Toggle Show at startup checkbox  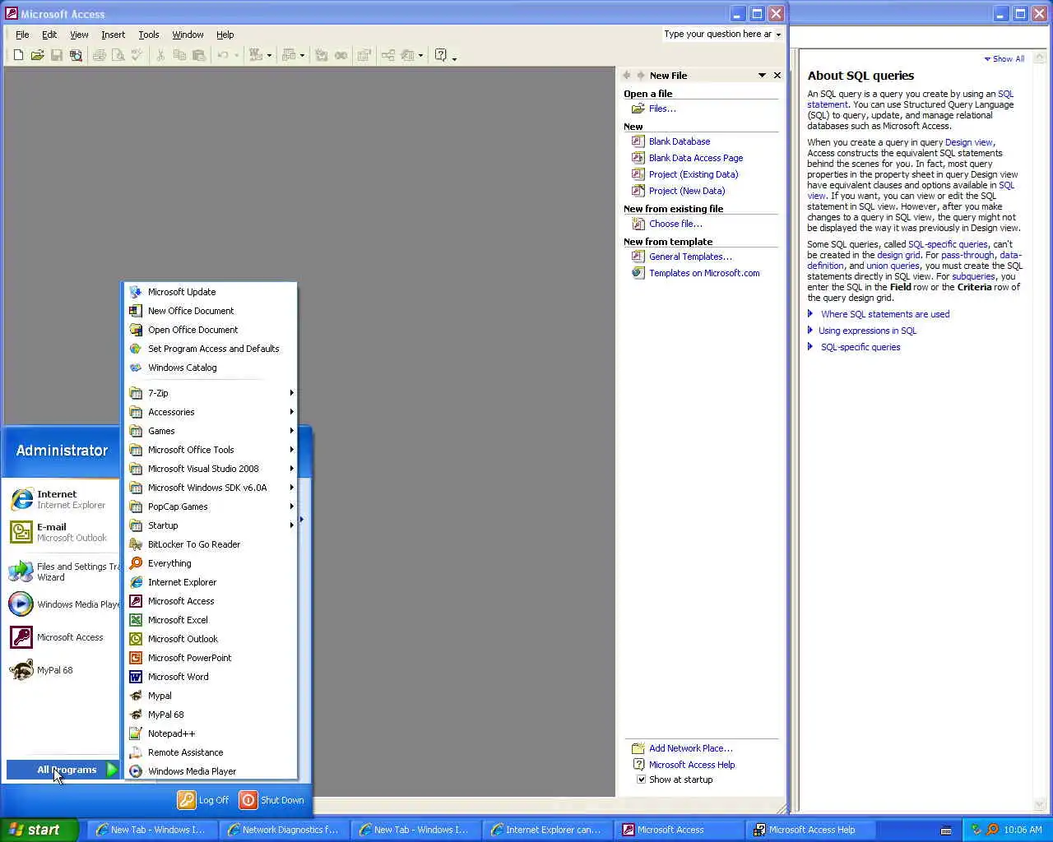pyautogui.click(x=641, y=780)
